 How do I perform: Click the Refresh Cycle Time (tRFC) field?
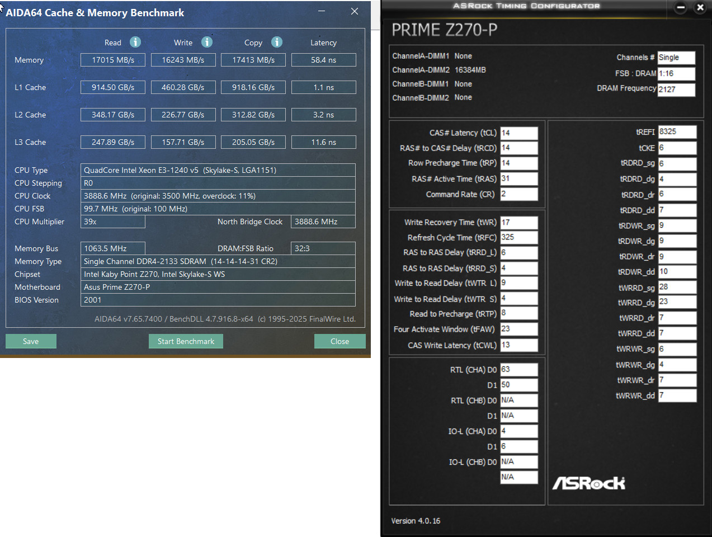click(x=519, y=237)
